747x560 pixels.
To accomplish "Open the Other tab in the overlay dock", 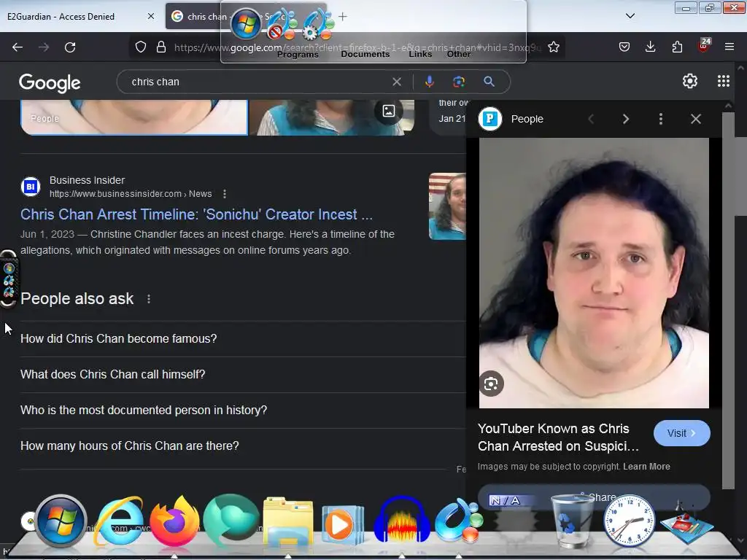I will tap(459, 54).
